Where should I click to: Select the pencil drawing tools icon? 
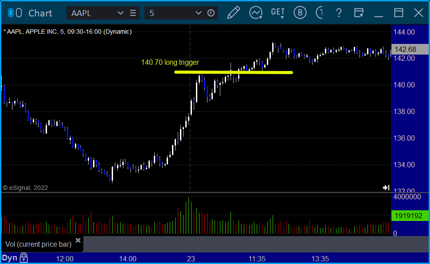[x=234, y=12]
